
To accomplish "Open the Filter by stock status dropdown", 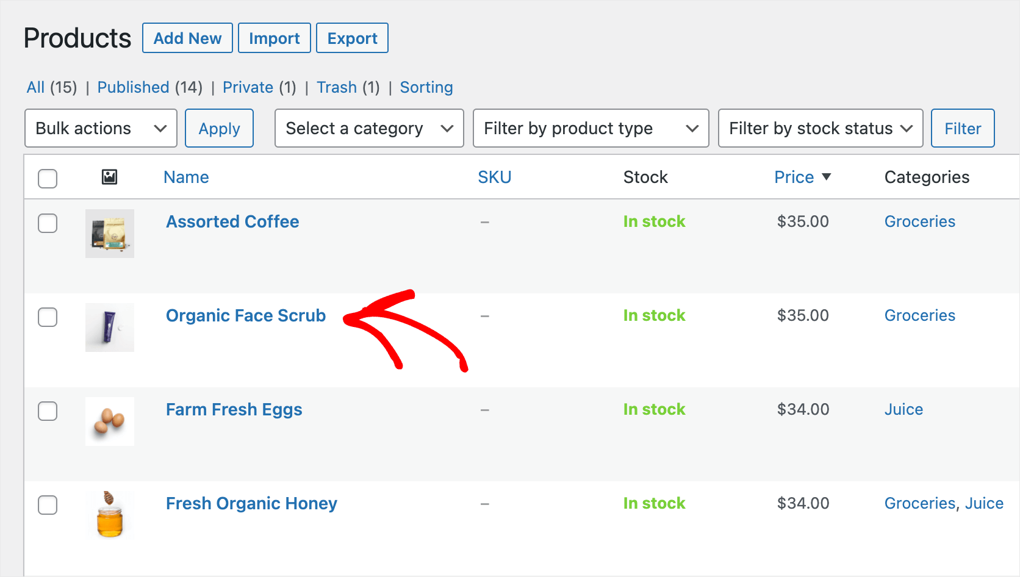I will click(x=820, y=128).
